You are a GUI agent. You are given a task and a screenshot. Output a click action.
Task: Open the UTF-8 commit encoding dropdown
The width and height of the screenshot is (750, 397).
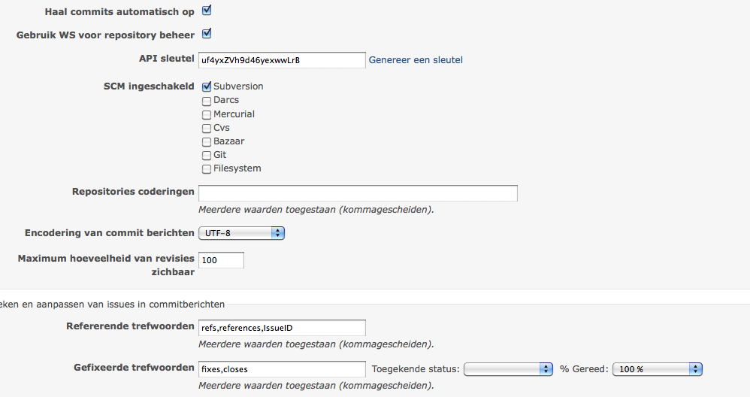pos(241,233)
